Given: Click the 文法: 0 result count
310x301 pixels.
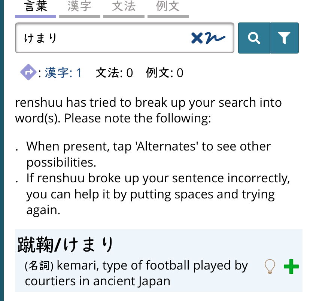Looking at the screenshot, I should pyautogui.click(x=114, y=73).
